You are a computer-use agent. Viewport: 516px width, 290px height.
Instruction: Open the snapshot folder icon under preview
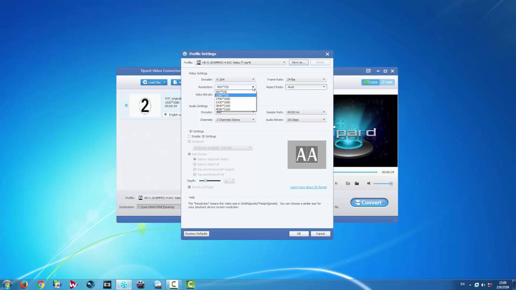click(357, 184)
